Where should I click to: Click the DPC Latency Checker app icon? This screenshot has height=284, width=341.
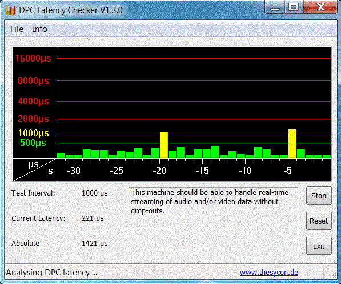point(11,10)
